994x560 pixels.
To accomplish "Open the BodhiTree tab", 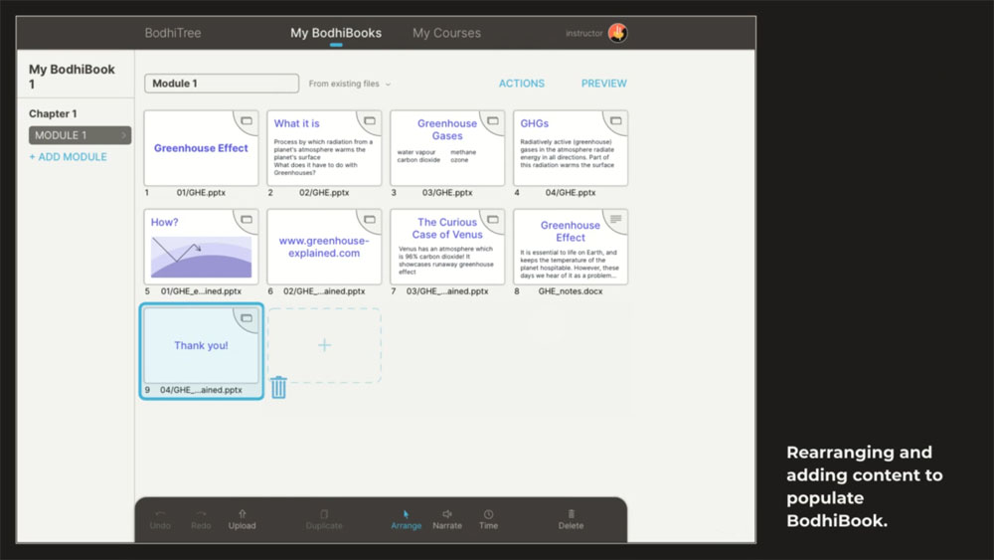I will tap(172, 33).
